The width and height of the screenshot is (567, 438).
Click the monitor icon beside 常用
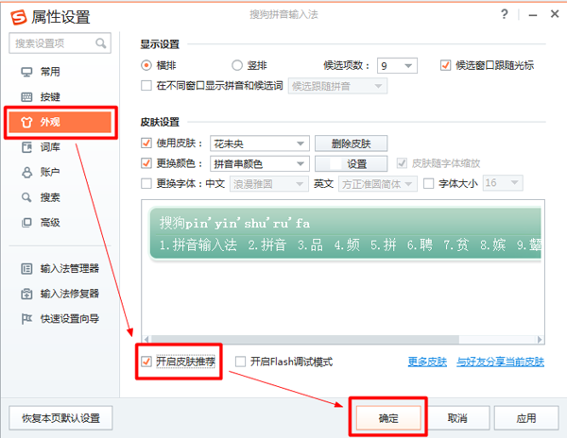point(26,72)
